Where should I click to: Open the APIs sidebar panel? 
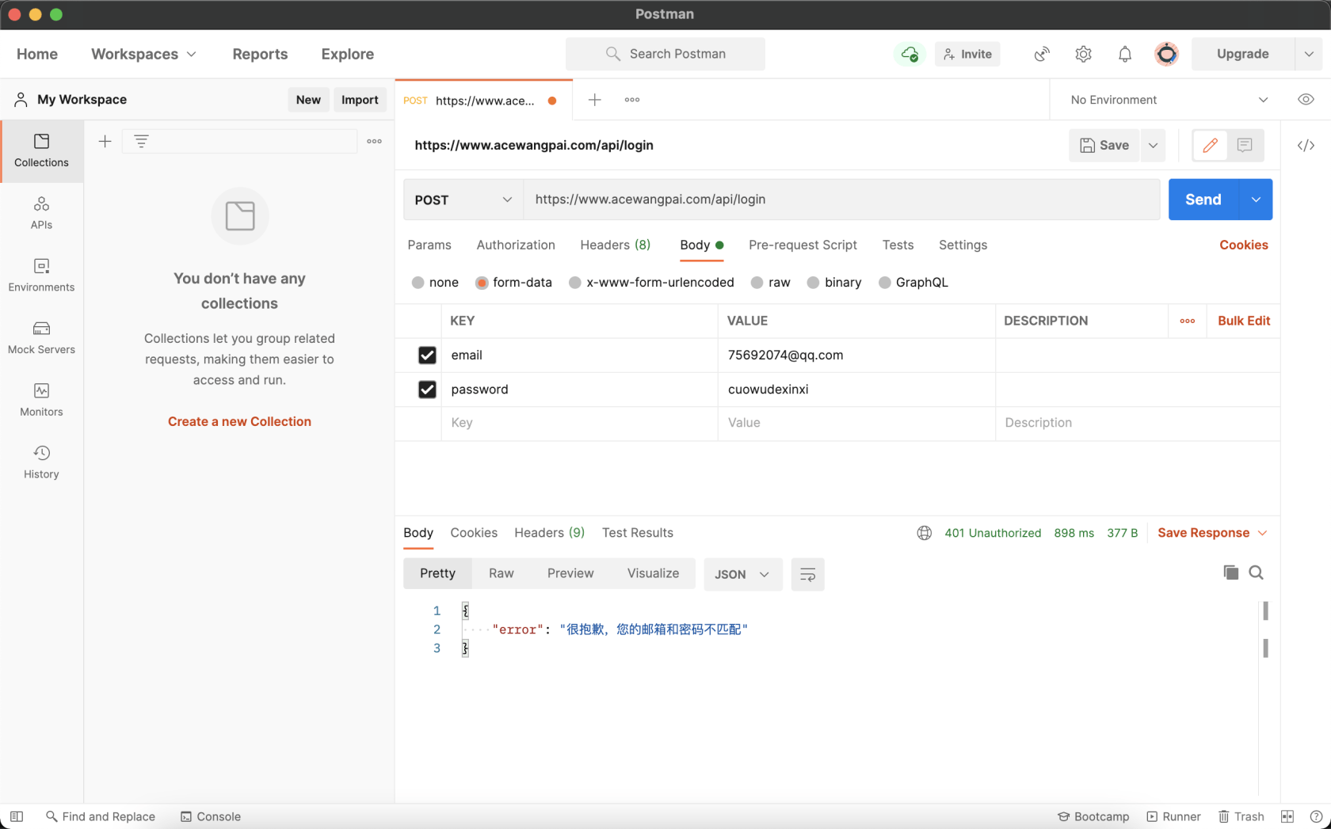click(x=41, y=213)
